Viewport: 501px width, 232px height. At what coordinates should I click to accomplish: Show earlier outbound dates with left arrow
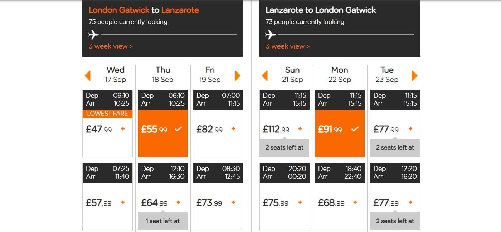pyautogui.click(x=87, y=75)
